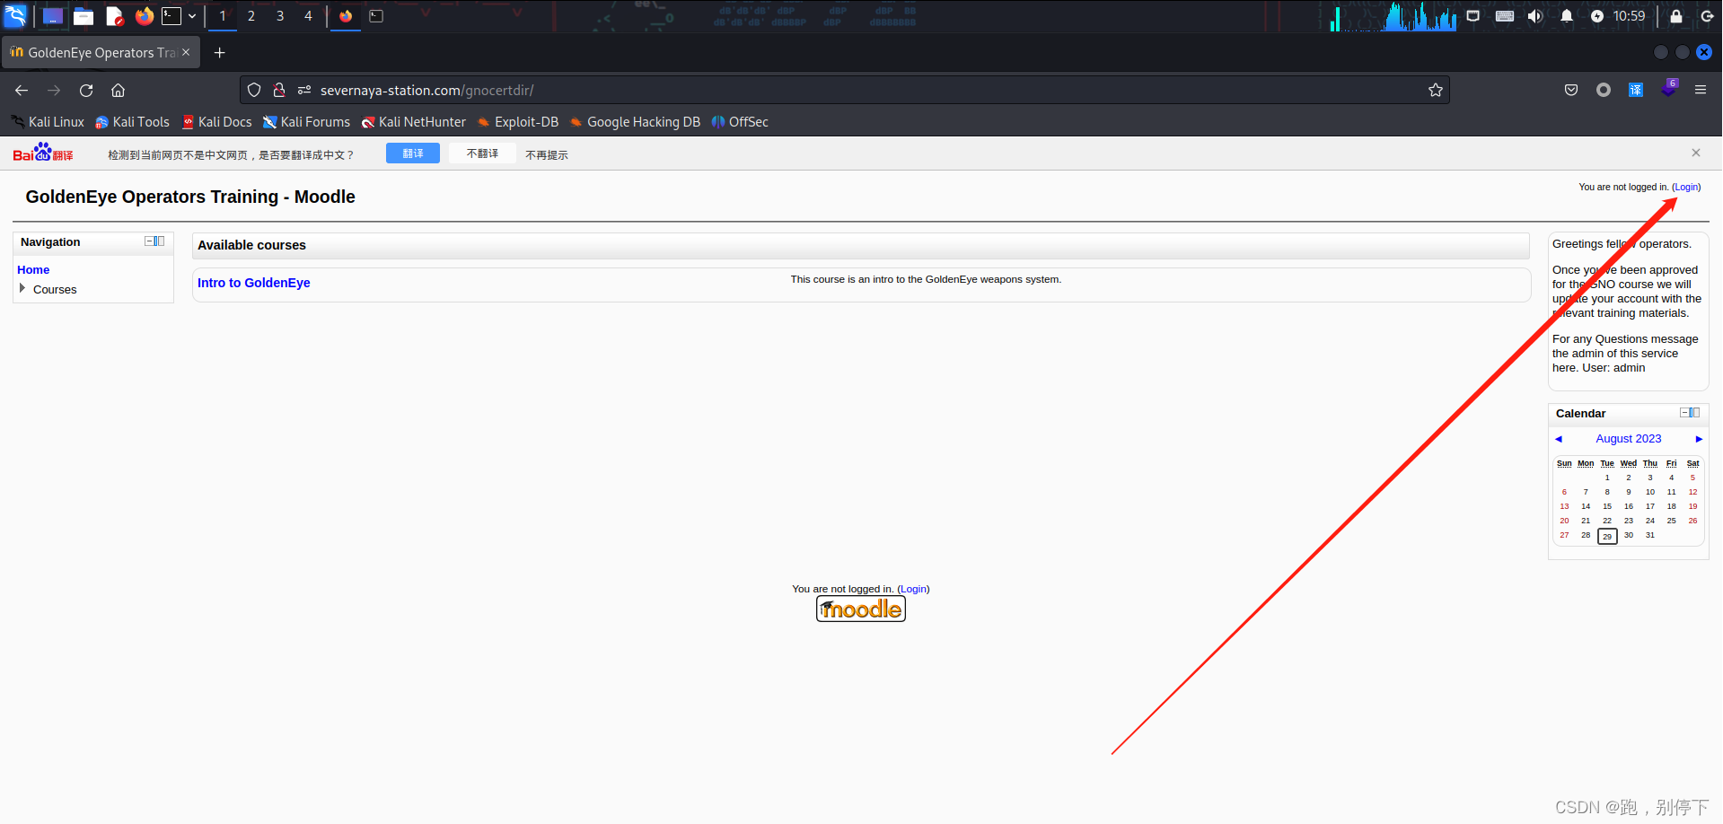The height and width of the screenshot is (824, 1723).
Task: Open site permissions icon in address bar
Action: pyautogui.click(x=304, y=90)
